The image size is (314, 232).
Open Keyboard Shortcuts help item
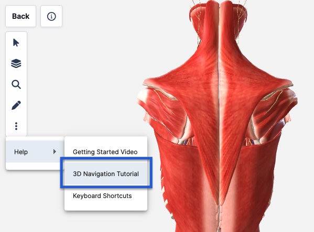[x=106, y=196]
